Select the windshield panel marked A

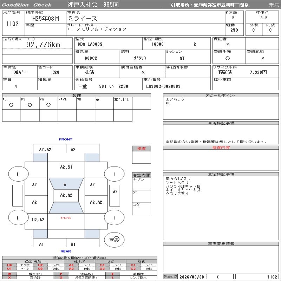point(65,184)
